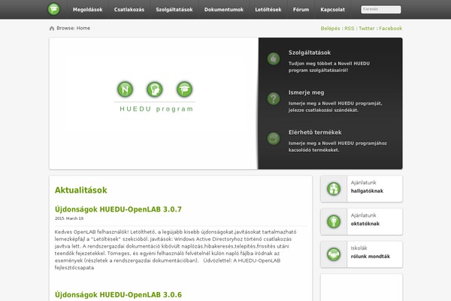Click the Iskolák rólunk mondták card text
The image size is (451, 301).
pos(370,252)
